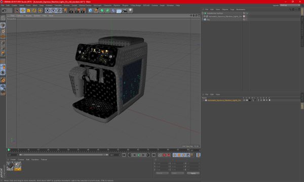Viewport: 304px width, 182px height.
Task: Click the green Array modeling icon
Action: point(107,11)
